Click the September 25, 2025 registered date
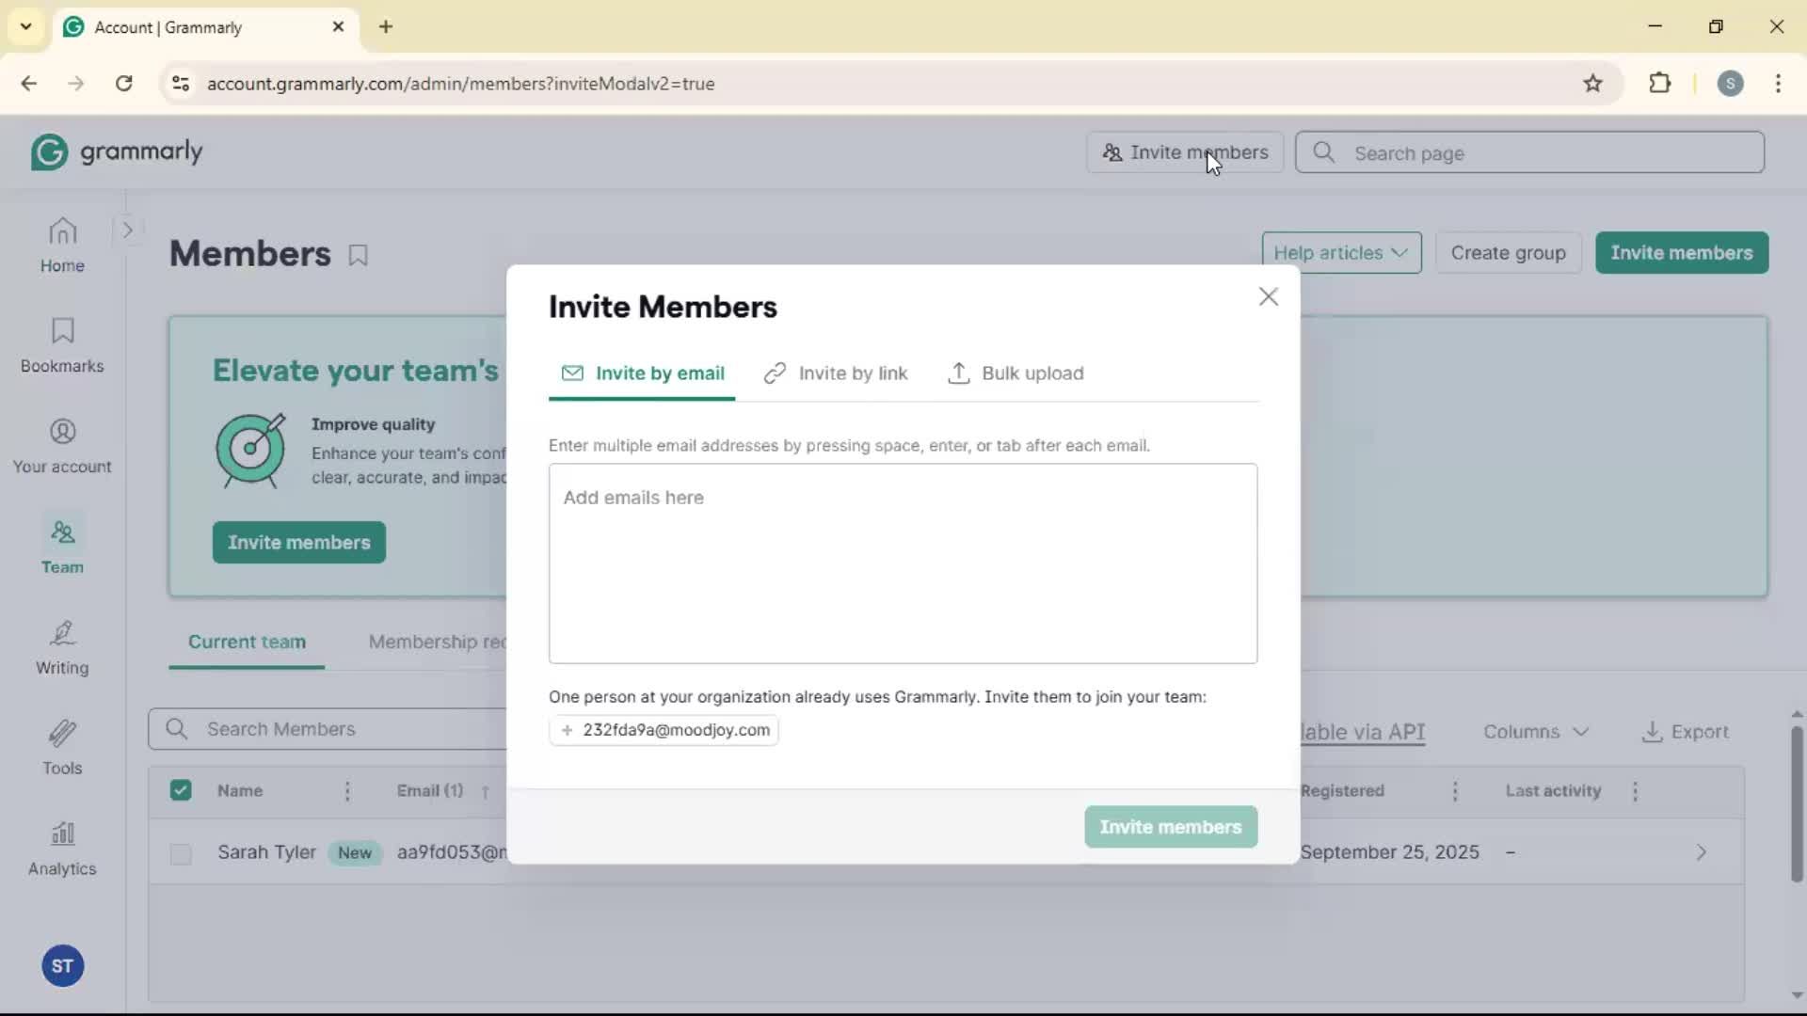 pyautogui.click(x=1389, y=852)
